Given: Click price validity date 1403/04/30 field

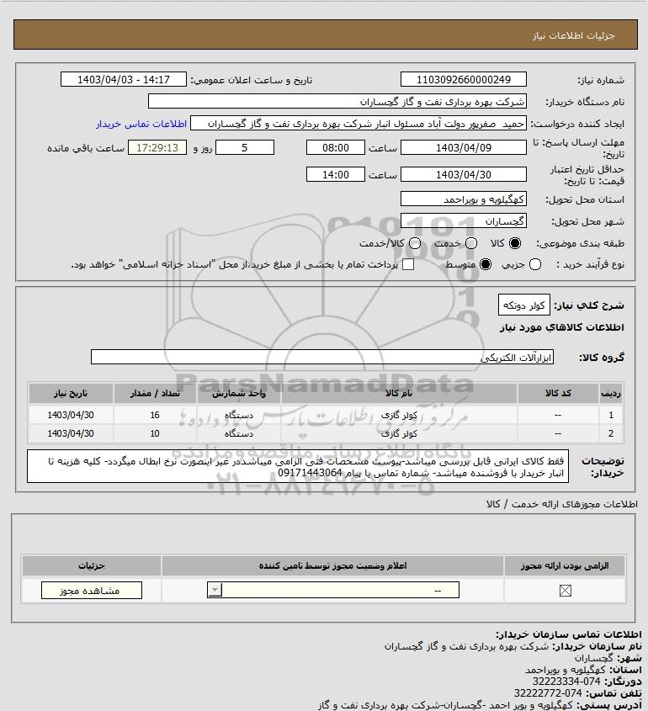Looking at the screenshot, I should [x=464, y=174].
